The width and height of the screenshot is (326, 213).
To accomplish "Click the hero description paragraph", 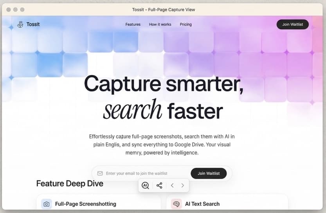I will click(x=162, y=145).
